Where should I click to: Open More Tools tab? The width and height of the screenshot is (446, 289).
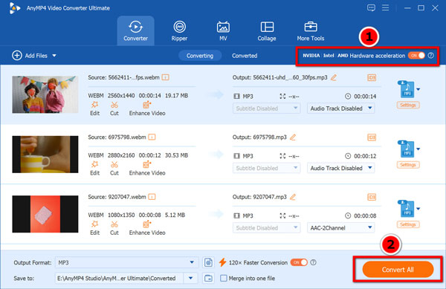point(311,30)
